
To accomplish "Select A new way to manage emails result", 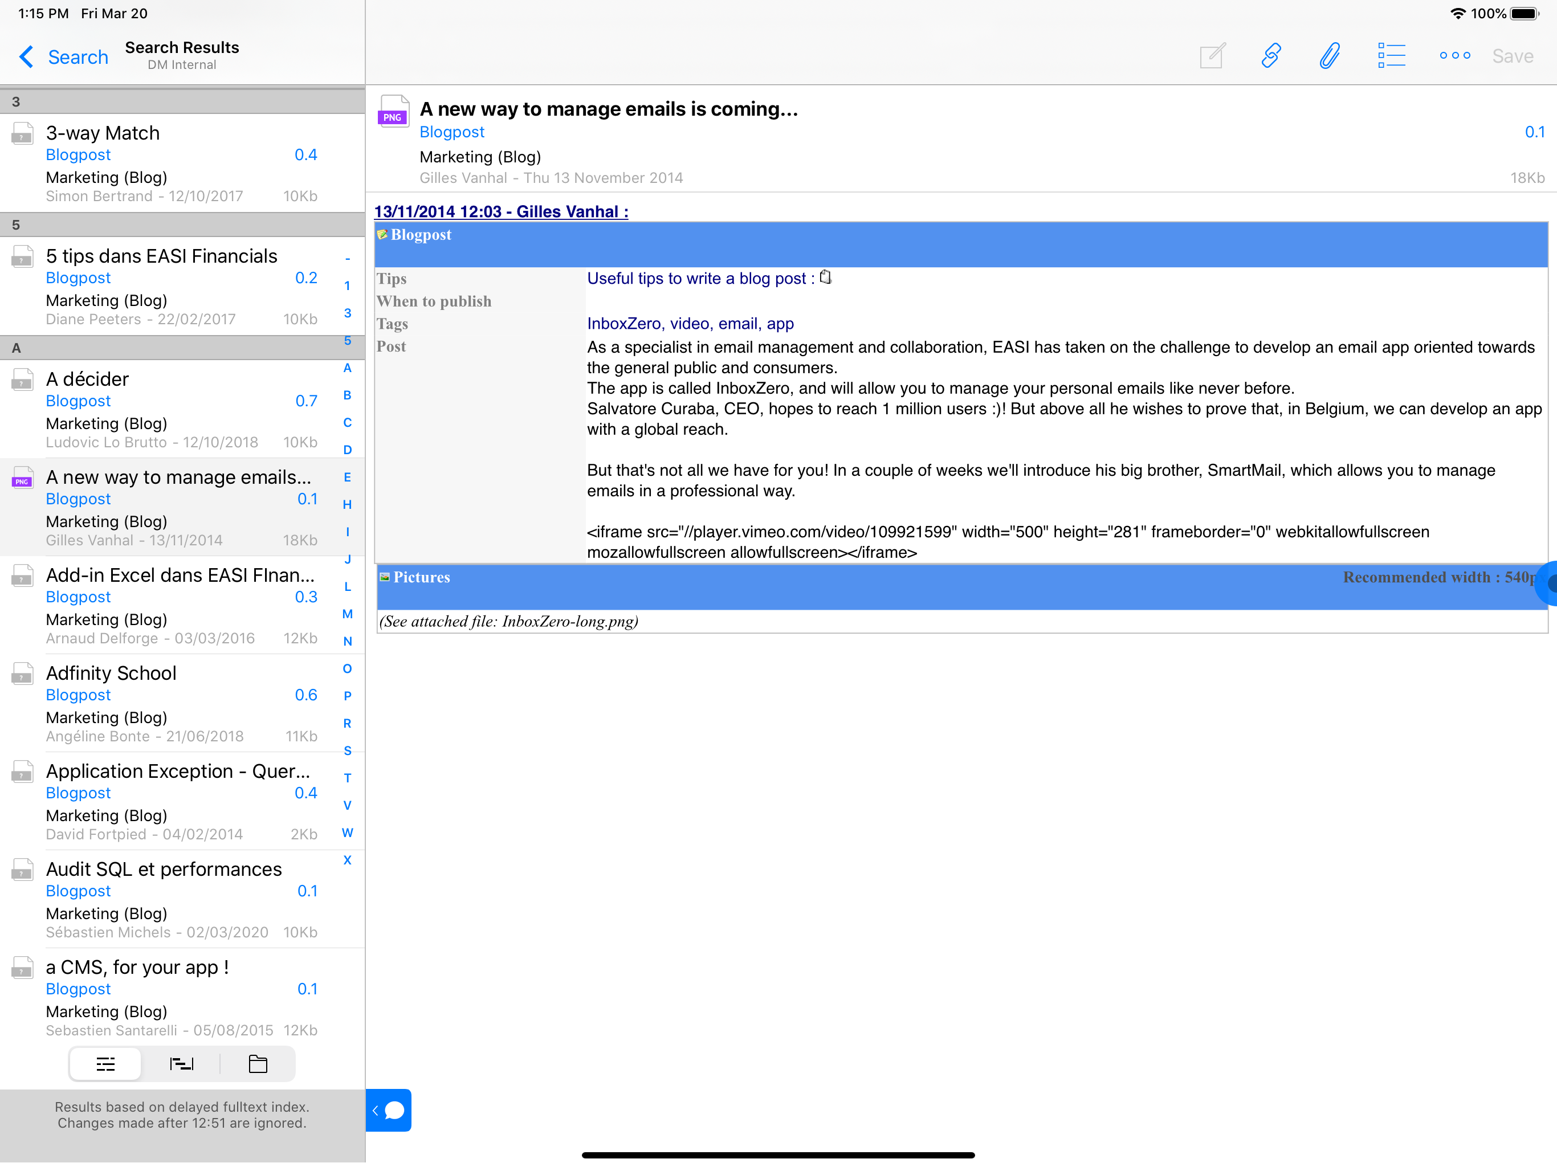I will [182, 508].
